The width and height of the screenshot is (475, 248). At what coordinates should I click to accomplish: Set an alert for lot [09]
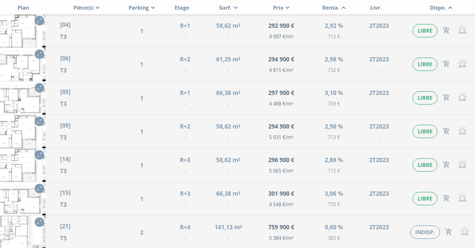pos(462,131)
